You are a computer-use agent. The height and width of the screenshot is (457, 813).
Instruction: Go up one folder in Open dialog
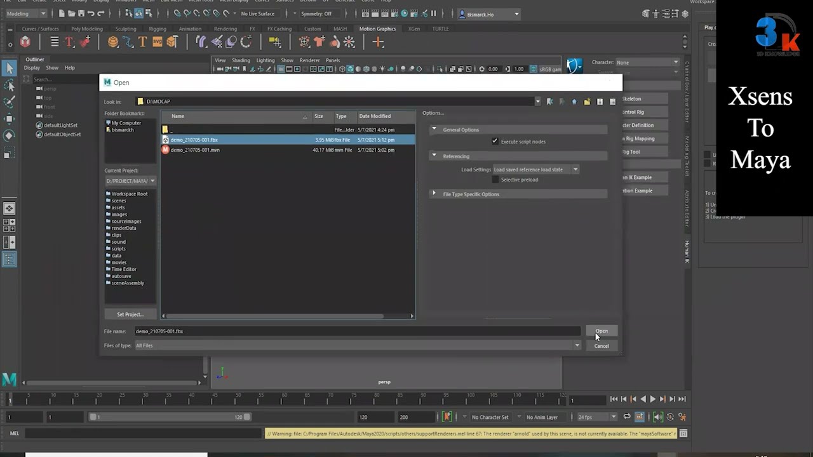tap(574, 102)
